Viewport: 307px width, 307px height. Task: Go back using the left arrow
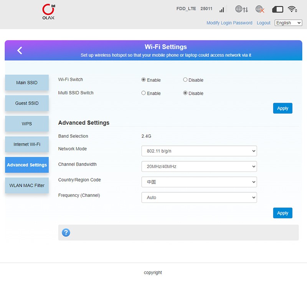click(20, 50)
